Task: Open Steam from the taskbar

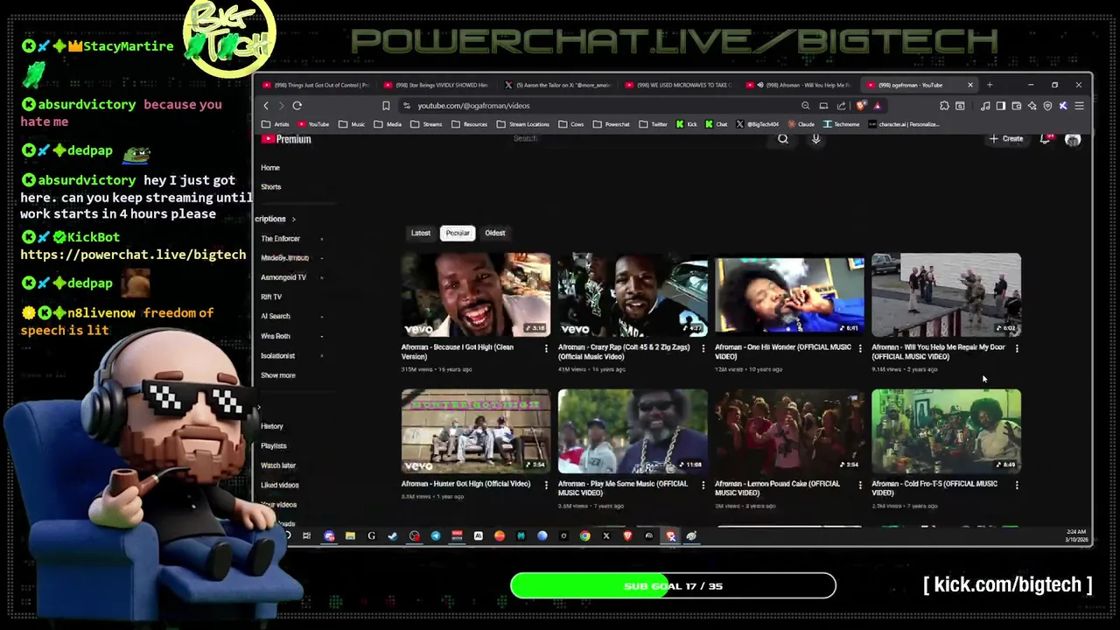Action: pyautogui.click(x=393, y=535)
